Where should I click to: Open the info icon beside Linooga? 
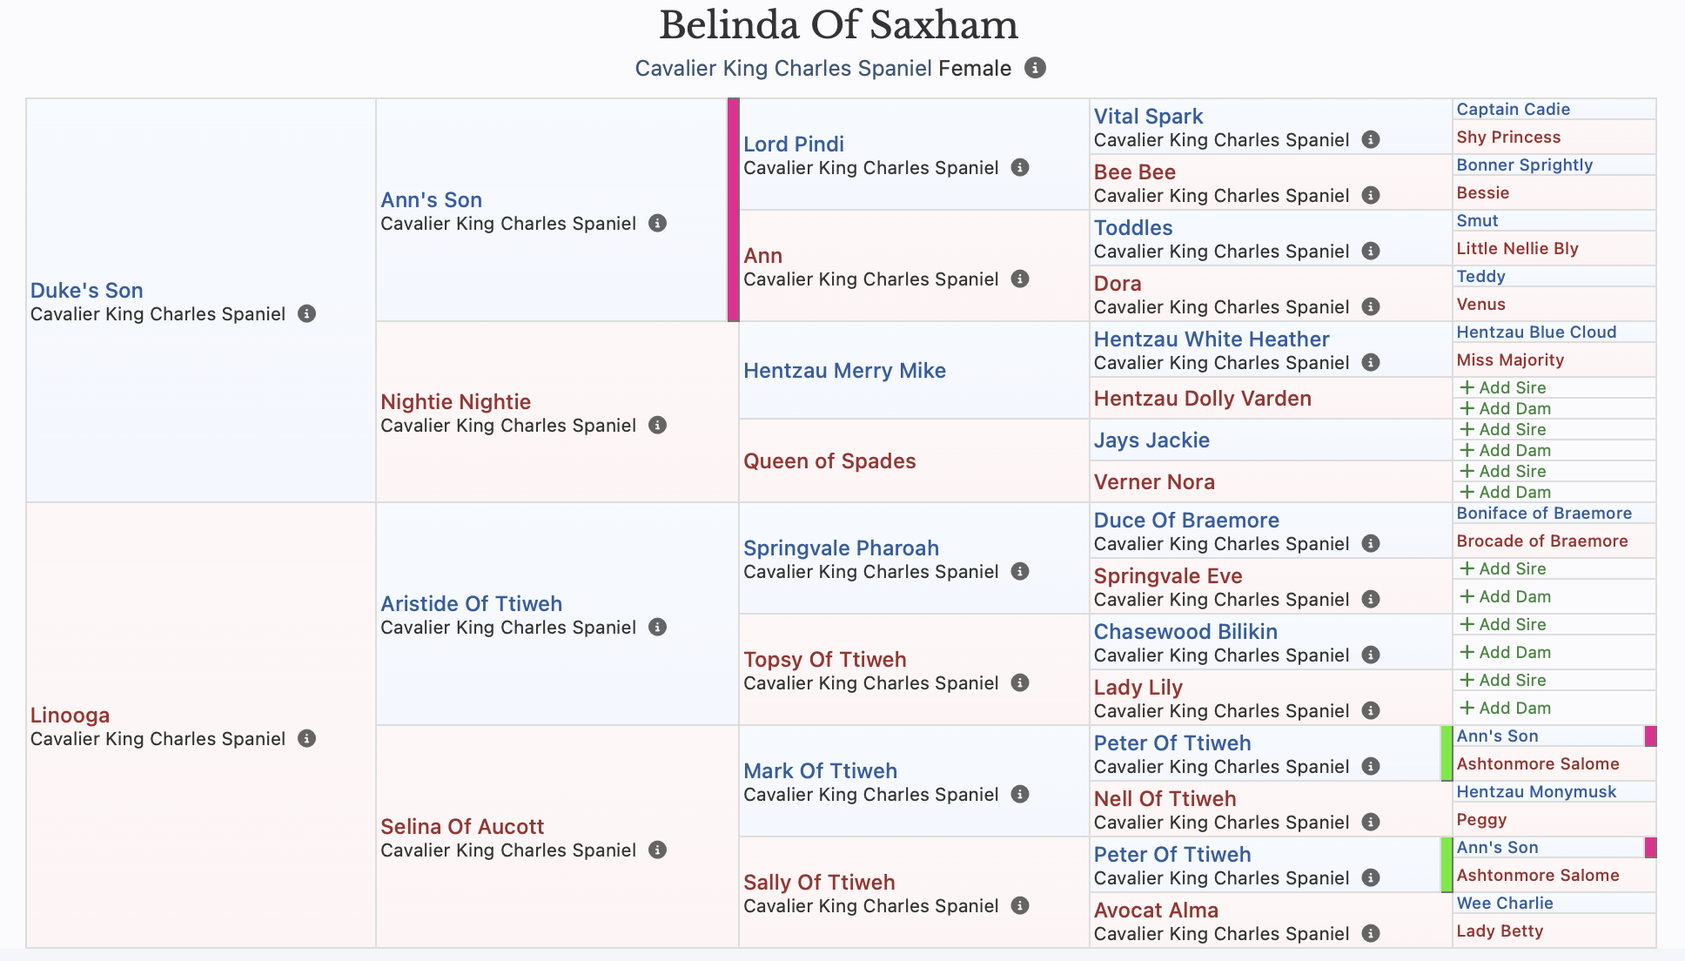[x=306, y=738]
